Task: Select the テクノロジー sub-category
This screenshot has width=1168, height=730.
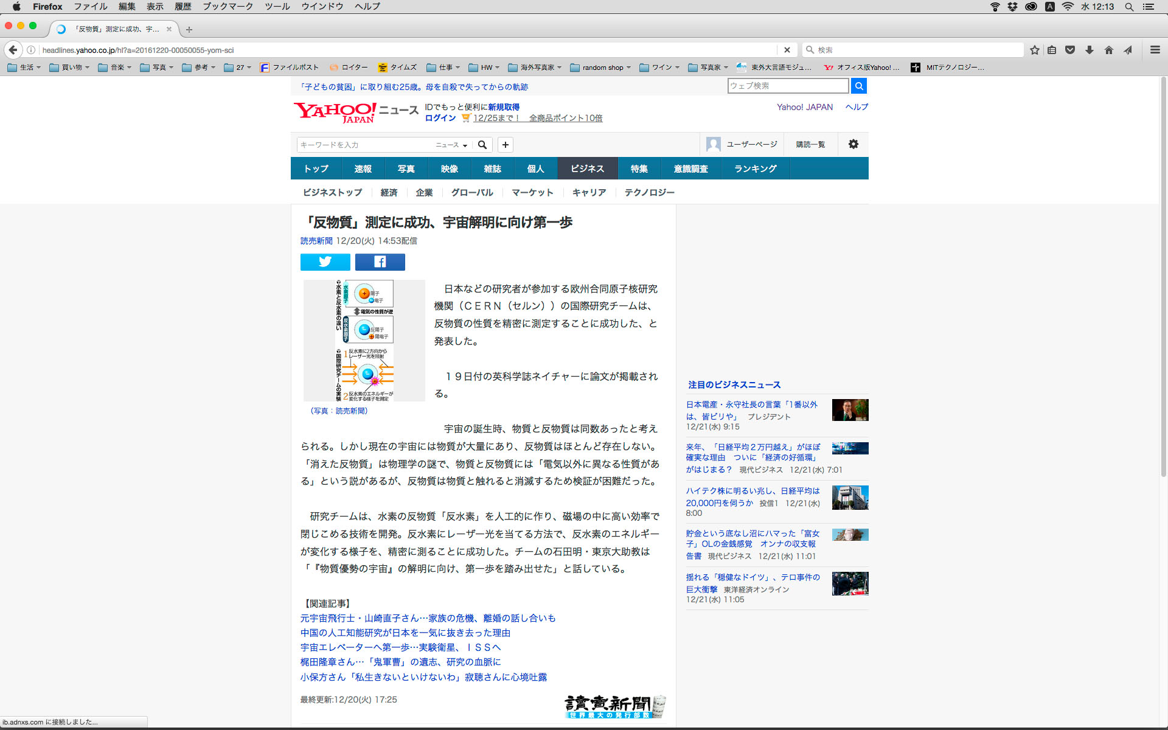Action: (x=649, y=192)
